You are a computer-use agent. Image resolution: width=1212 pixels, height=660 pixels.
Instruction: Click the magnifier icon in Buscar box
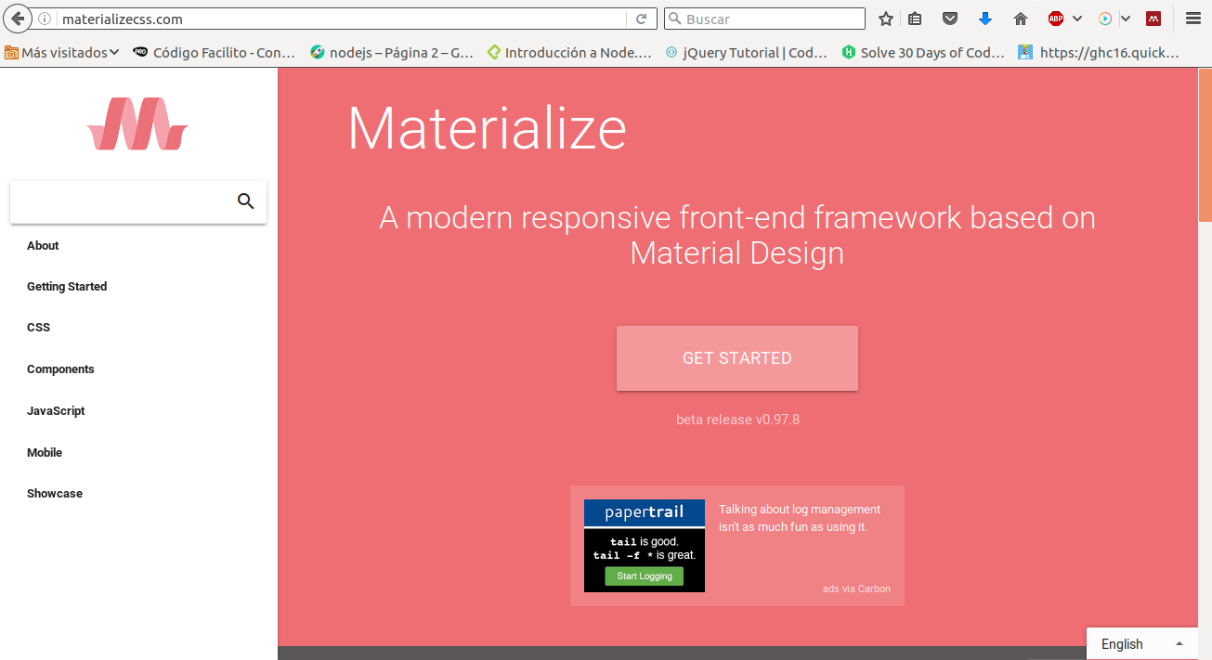676,19
